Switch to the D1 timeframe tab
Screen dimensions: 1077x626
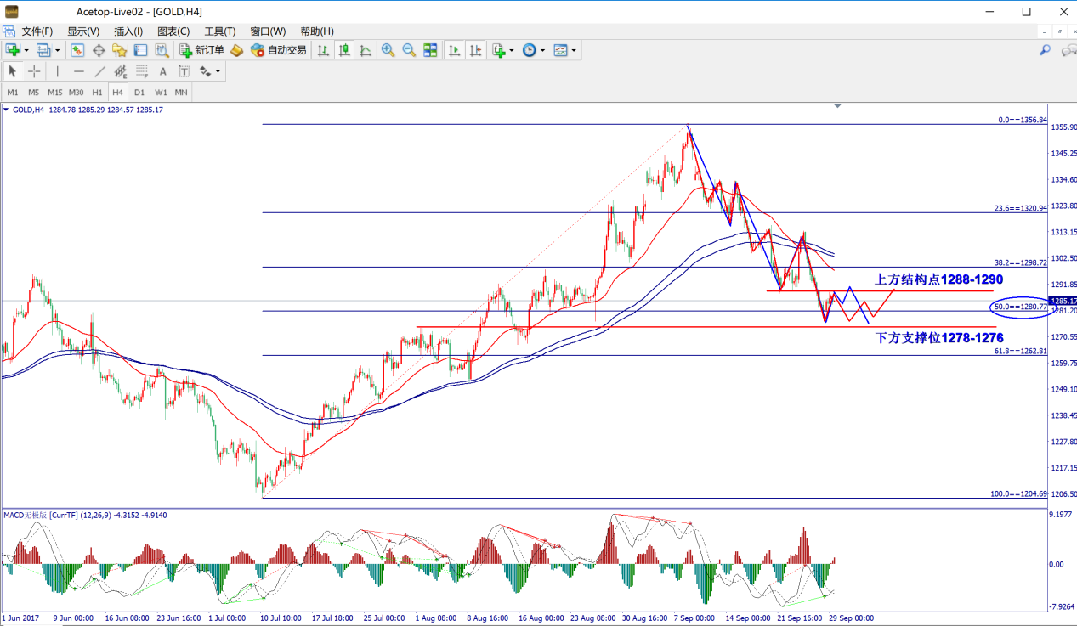[139, 92]
